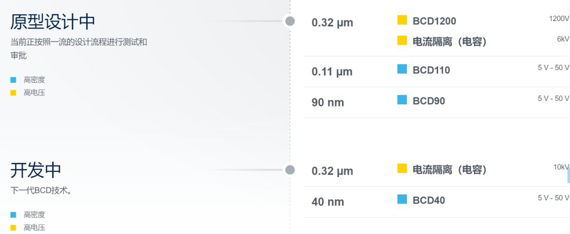This screenshot has width=570, height=234.
Task: Open the BCD40 process entry
Action: 429,200
